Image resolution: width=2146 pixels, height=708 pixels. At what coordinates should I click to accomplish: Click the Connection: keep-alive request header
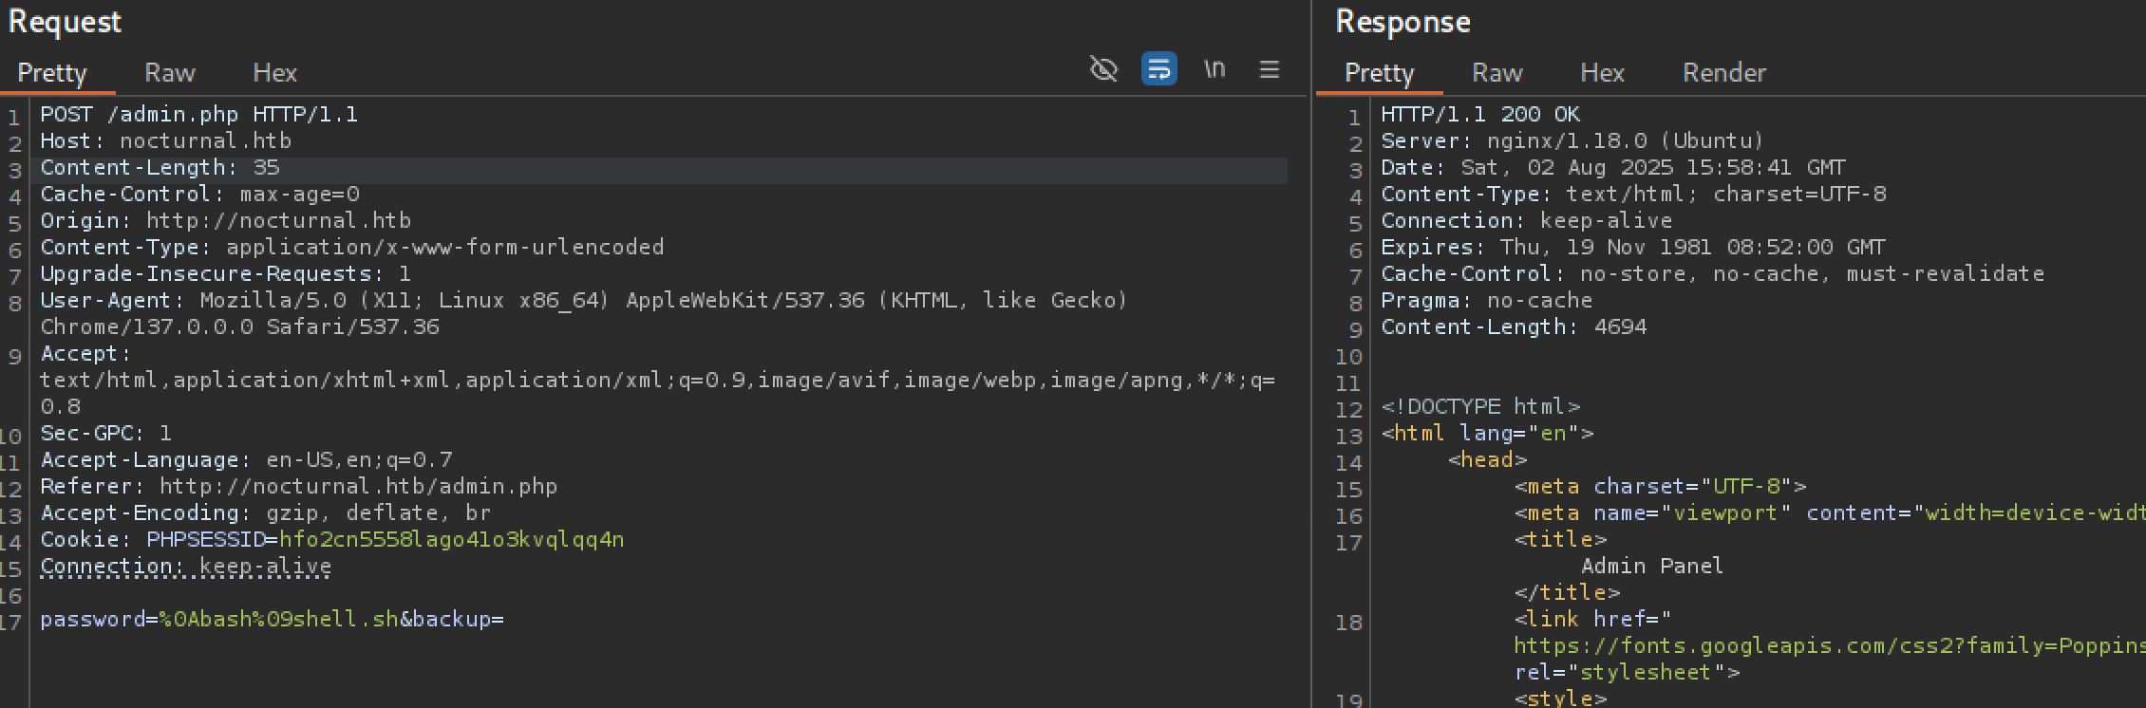click(185, 567)
